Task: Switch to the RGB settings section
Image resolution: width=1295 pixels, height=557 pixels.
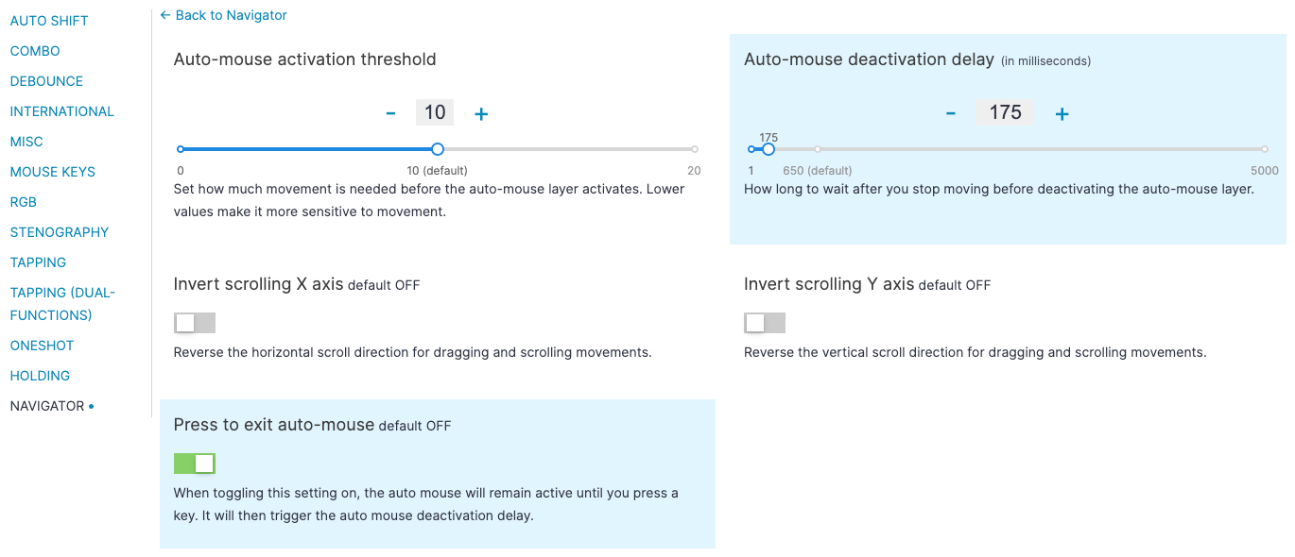Action: (24, 202)
